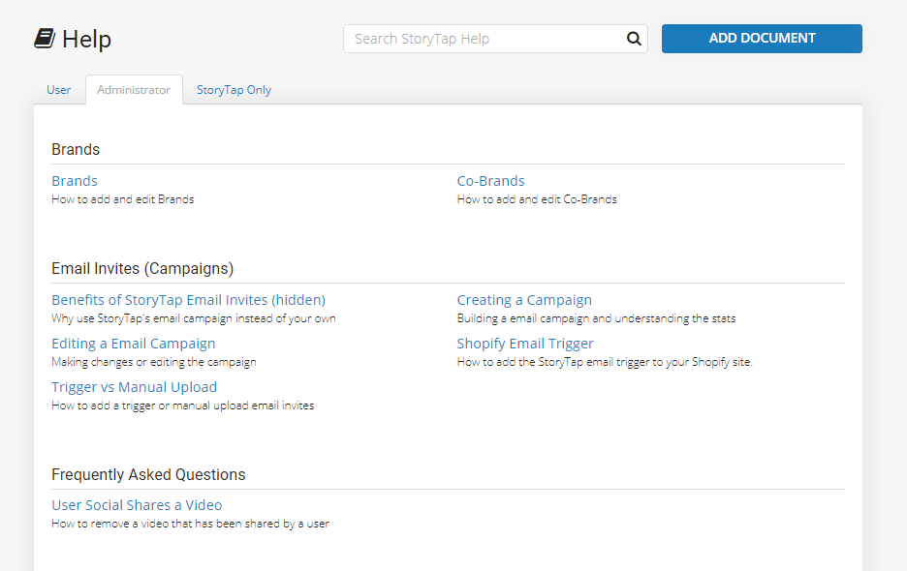907x571 pixels.
Task: Open the Creating a Campaign article
Action: pyautogui.click(x=524, y=300)
